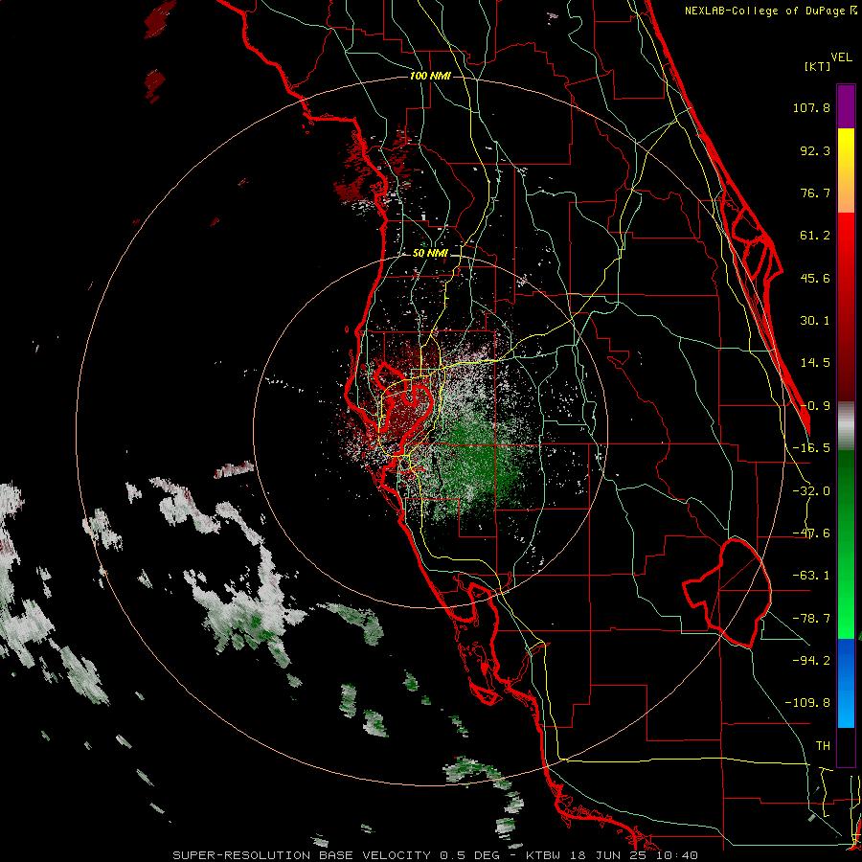Click the -63.1 velocity scale value

pos(811,576)
